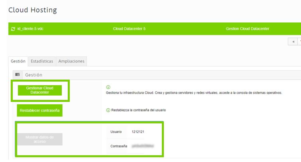The image size is (301, 162).
Task: Switch to the Estadísticas tab
Action: 42,61
